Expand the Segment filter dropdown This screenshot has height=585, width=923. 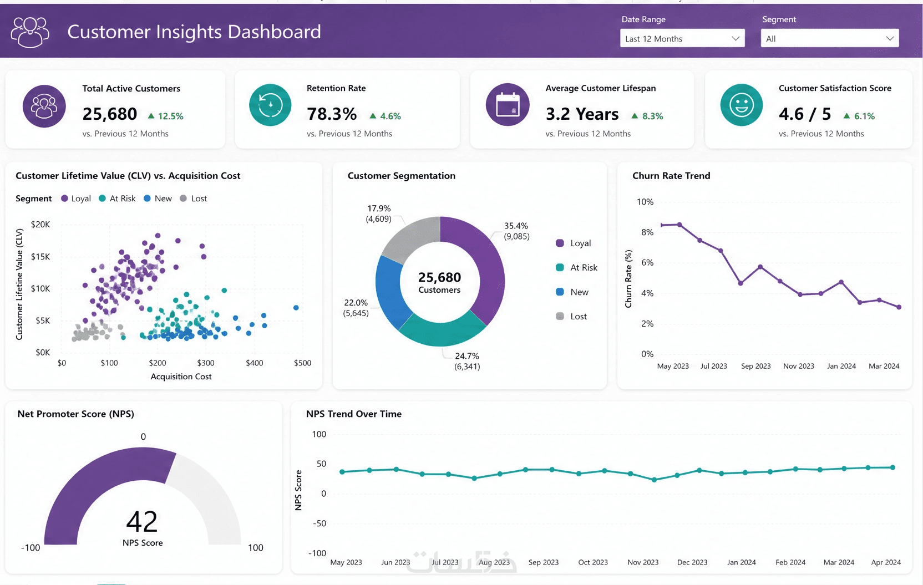pyautogui.click(x=830, y=38)
